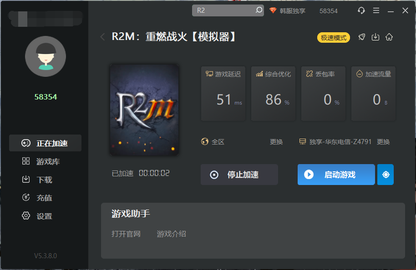Click 更换 next to the Z4791 node
This screenshot has width=416, height=270.
[x=383, y=142]
